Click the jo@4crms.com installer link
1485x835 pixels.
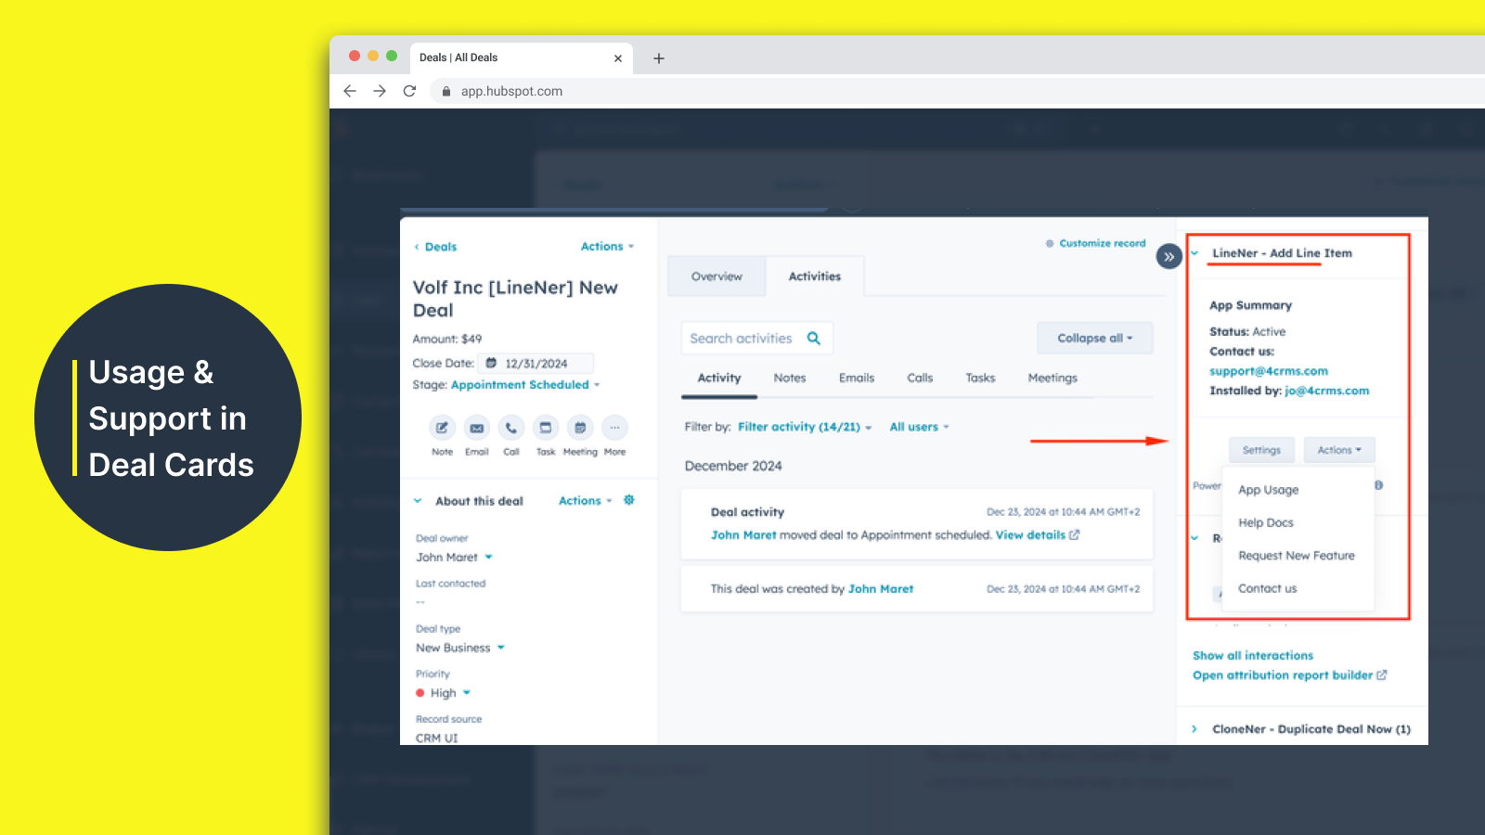(1327, 391)
